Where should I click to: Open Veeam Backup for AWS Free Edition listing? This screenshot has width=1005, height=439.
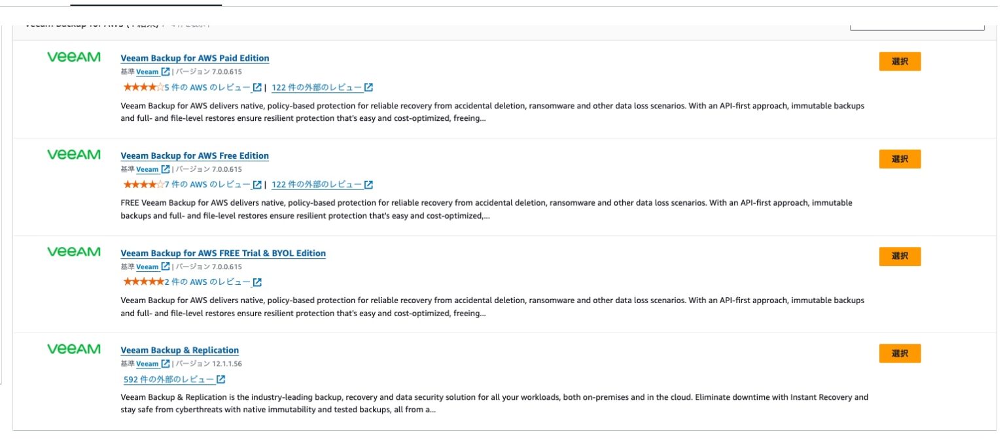point(194,155)
